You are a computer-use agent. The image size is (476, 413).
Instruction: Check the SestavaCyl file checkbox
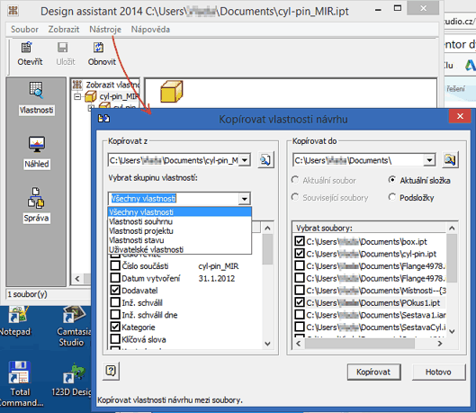(300, 327)
